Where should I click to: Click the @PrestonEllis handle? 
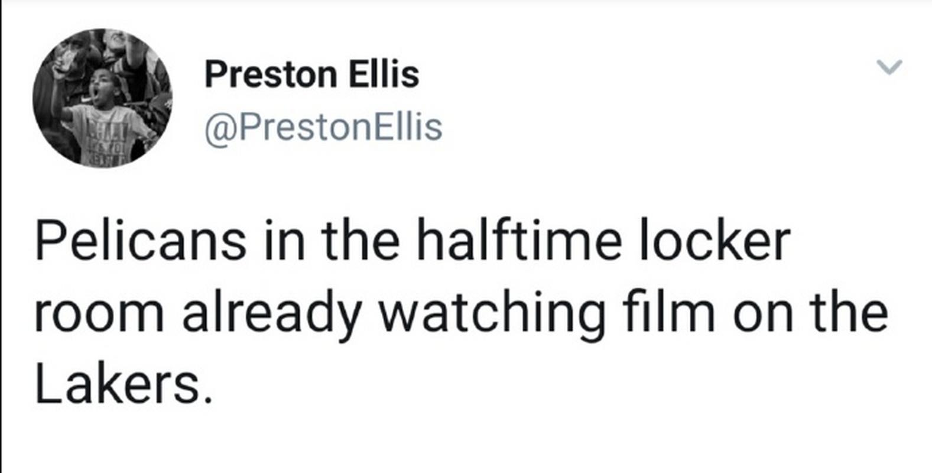click(x=323, y=127)
